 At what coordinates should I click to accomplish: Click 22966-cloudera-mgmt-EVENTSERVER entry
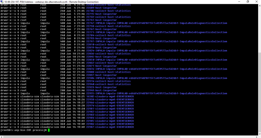coord(110,103)
